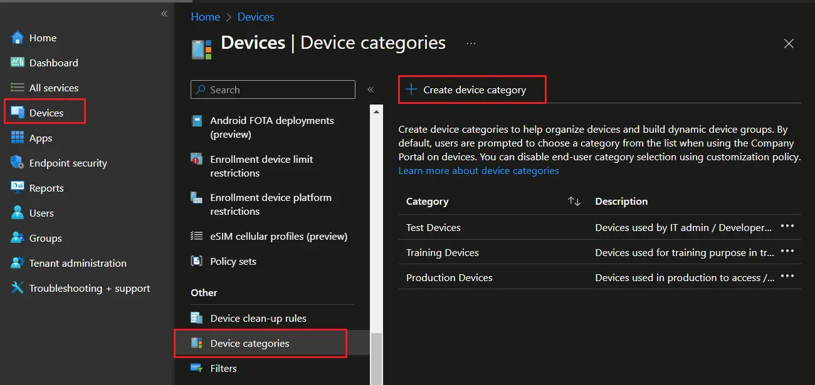Open the Tenant administration section
815x385 pixels.
(x=78, y=263)
